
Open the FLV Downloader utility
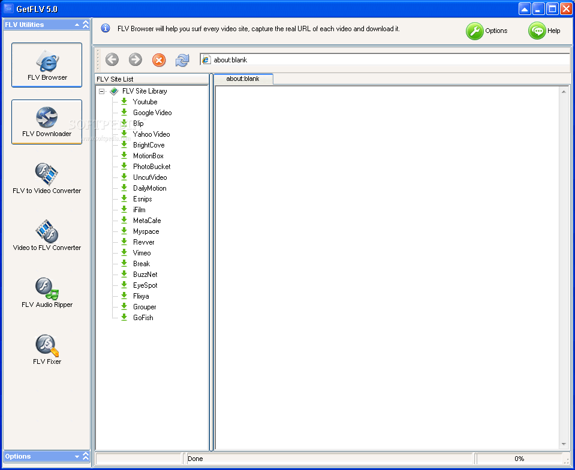(47, 122)
